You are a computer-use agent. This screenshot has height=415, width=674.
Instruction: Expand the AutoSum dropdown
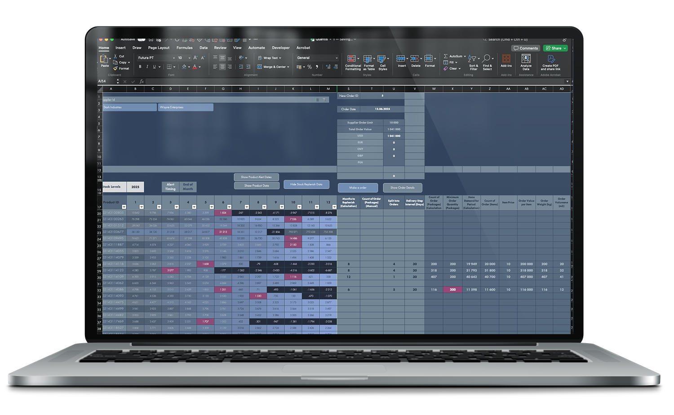[x=465, y=56]
